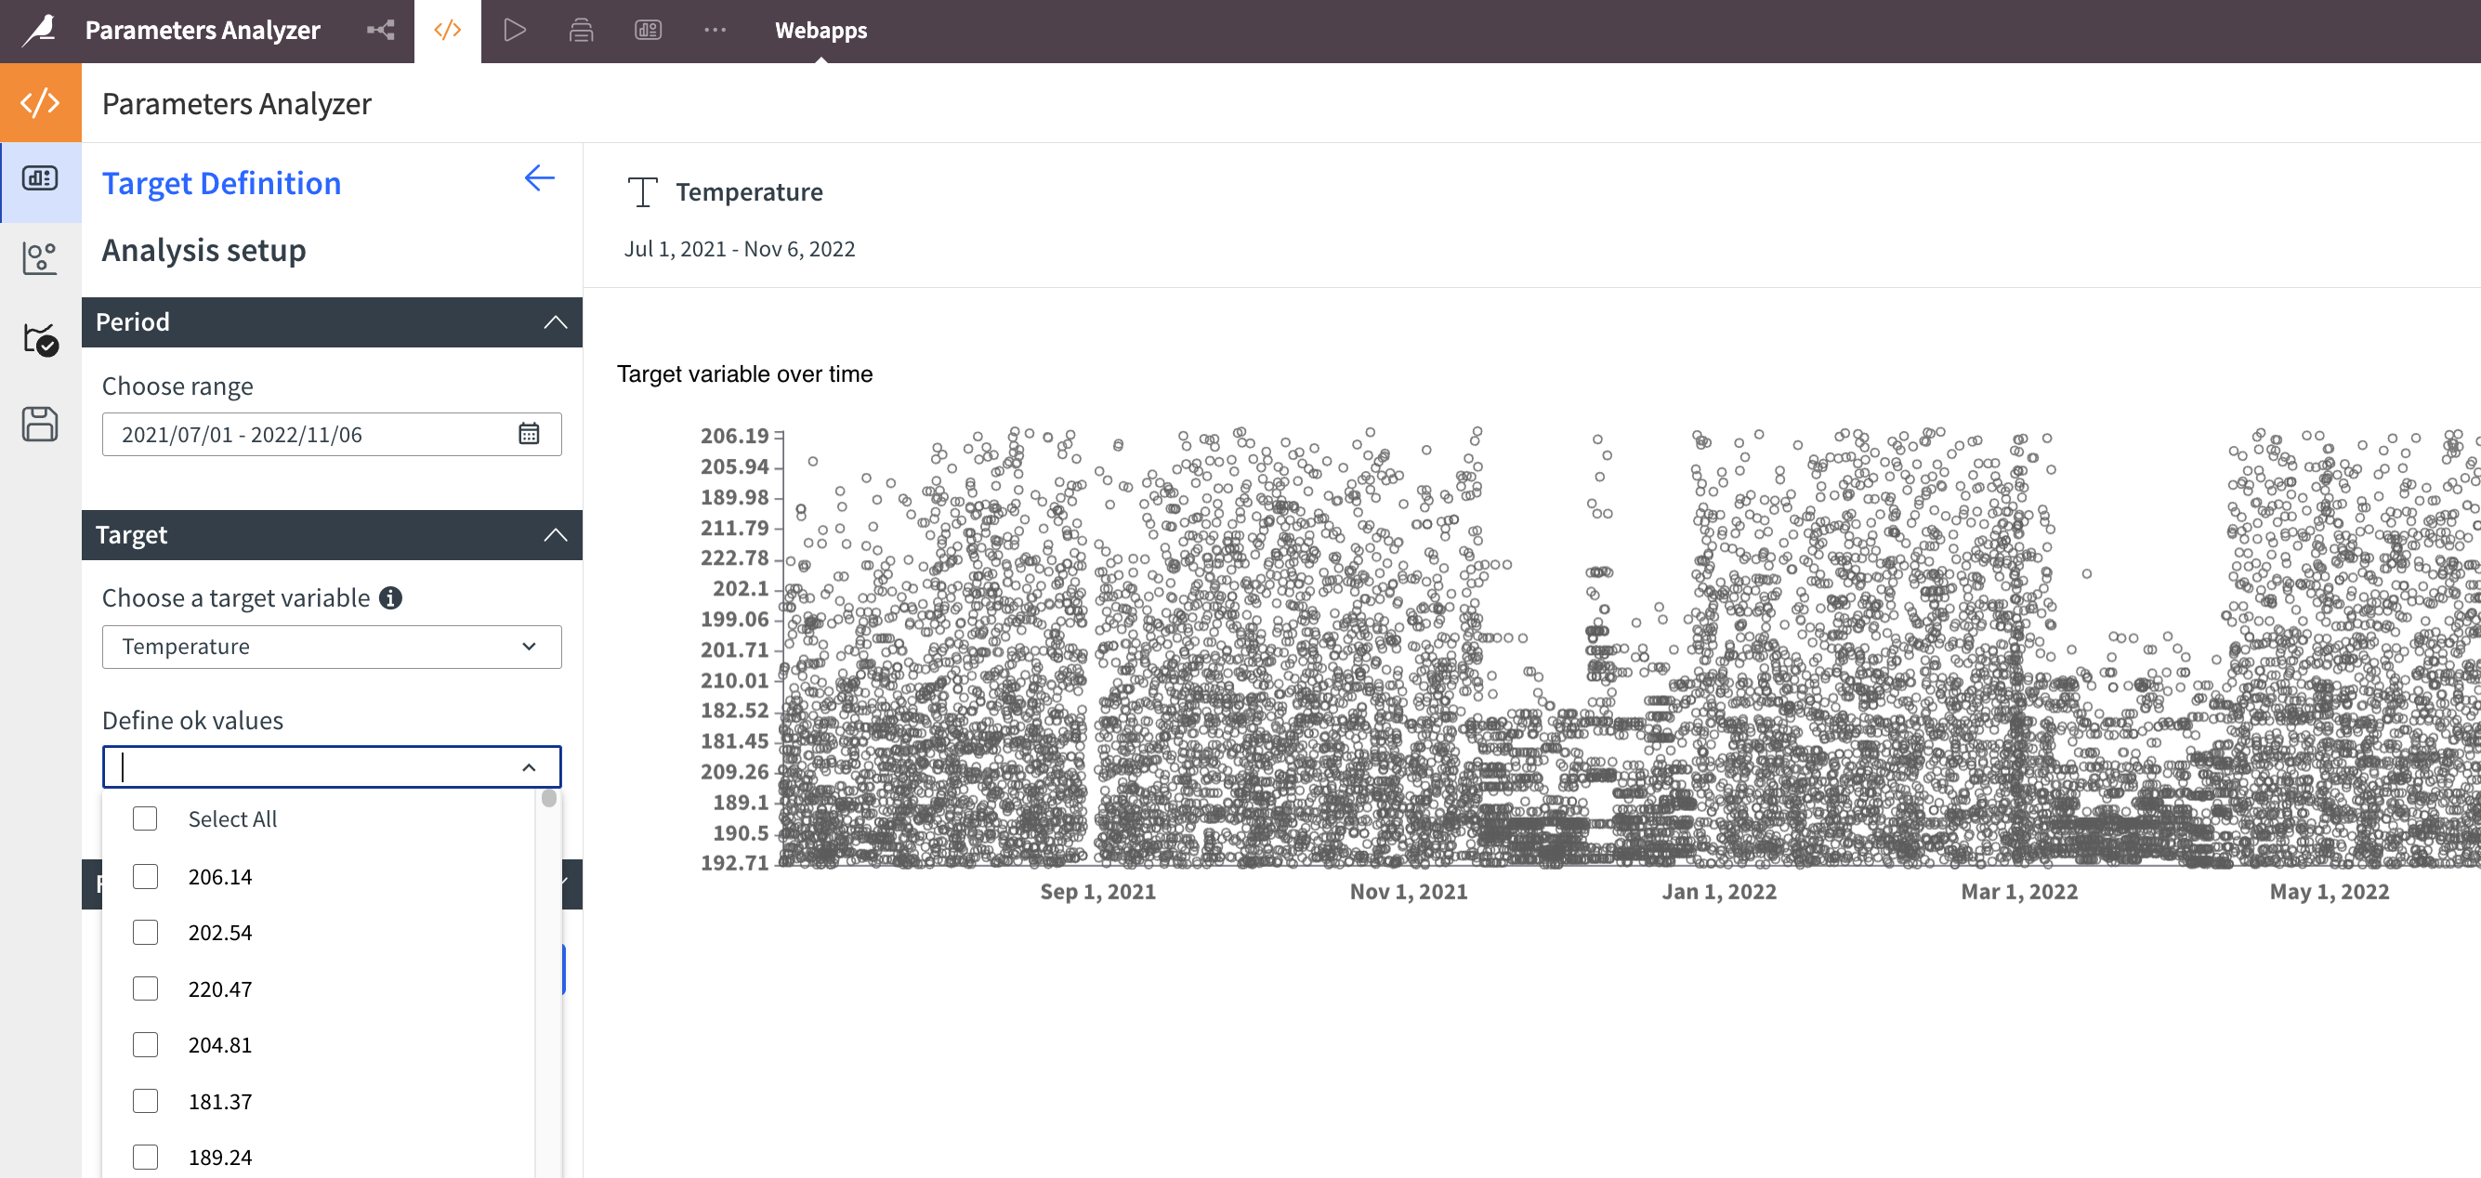Collapse the Target section header
Screen dimensions: 2481x1178
[x=555, y=534]
